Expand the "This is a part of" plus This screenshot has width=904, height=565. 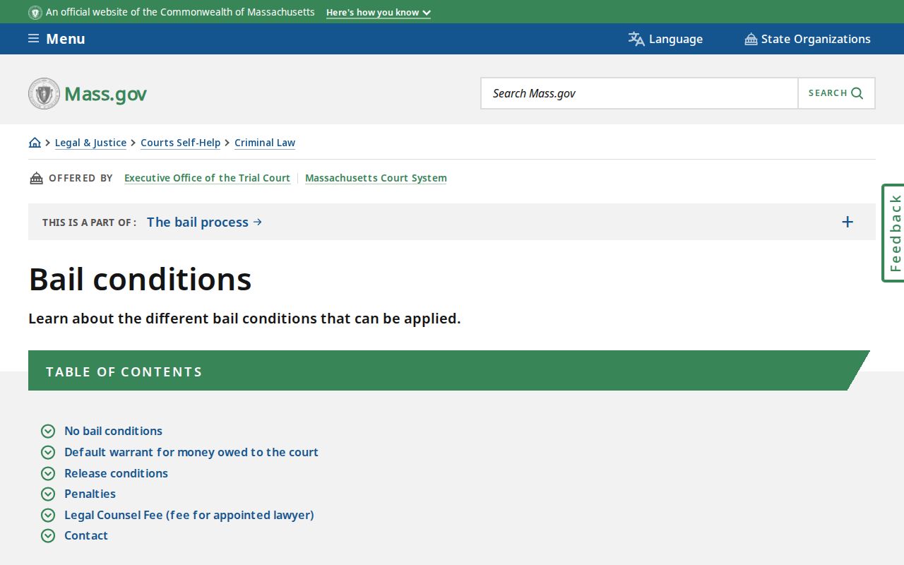847,222
